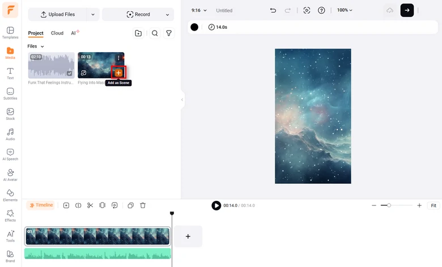The width and height of the screenshot is (442, 267).
Task: Select scene 01 clip in timeline
Action: pyautogui.click(x=97, y=236)
